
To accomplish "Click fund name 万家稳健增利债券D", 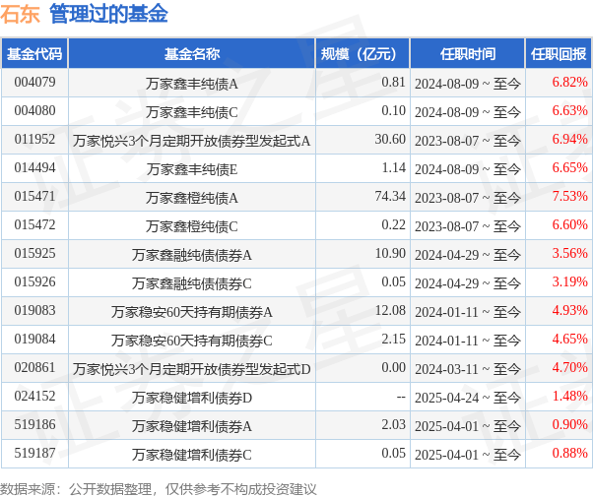I will [x=192, y=398].
